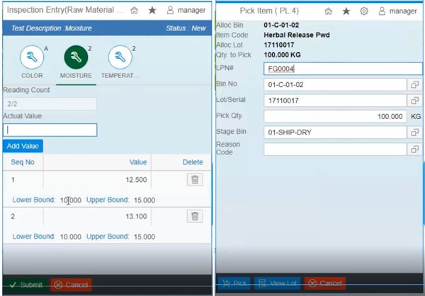
Task: Click the Stage Bin field 01-SHIP-DRY
Action: pyautogui.click(x=335, y=132)
